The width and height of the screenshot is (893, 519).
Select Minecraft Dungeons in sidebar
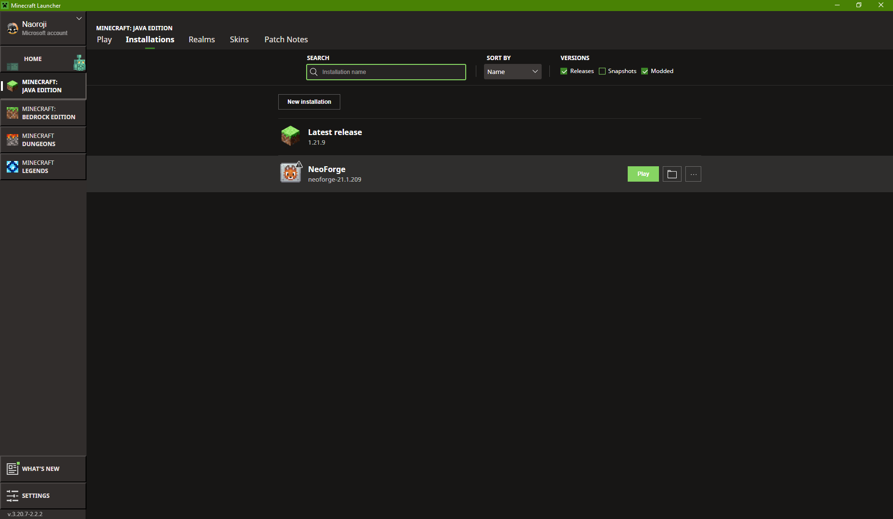[43, 140]
